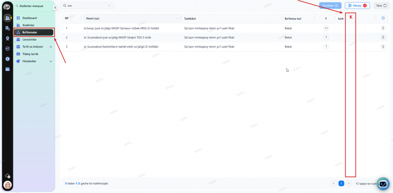
Task: Open the Lavozimlar menu item
Action: coord(34,39)
